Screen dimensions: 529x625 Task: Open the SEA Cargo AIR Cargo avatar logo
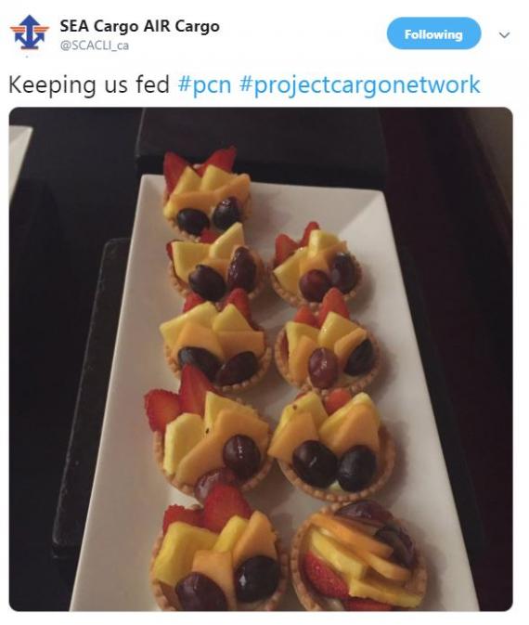(x=29, y=33)
